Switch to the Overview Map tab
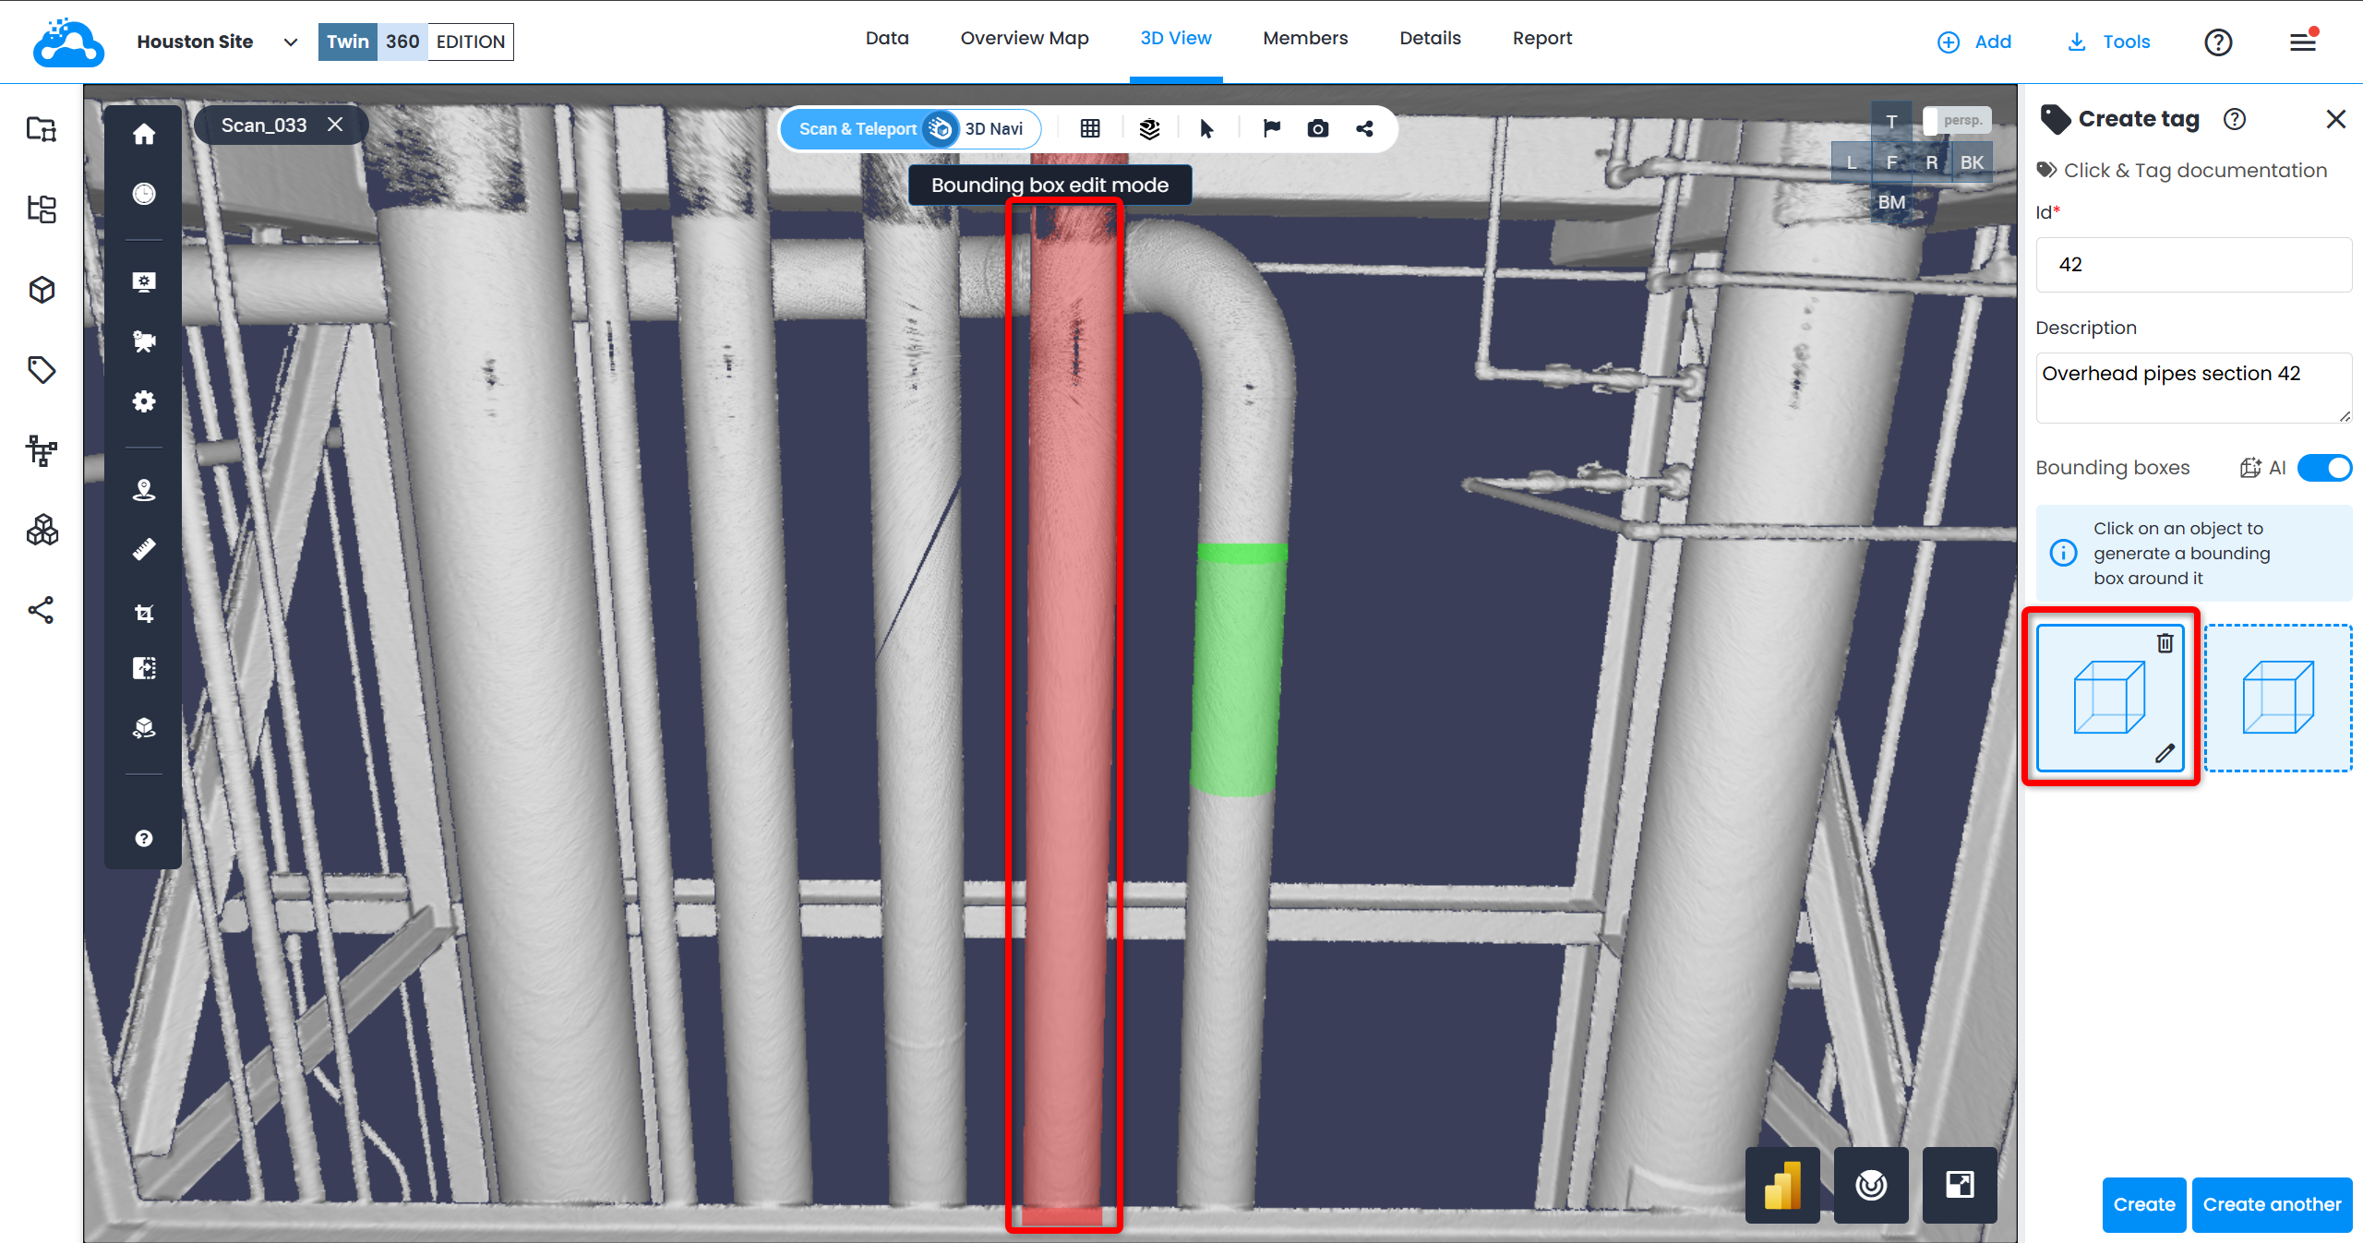Image resolution: width=2363 pixels, height=1243 pixels. 1024,38
